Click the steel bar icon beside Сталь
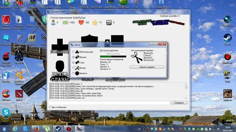236x132 pixels. 77,62
